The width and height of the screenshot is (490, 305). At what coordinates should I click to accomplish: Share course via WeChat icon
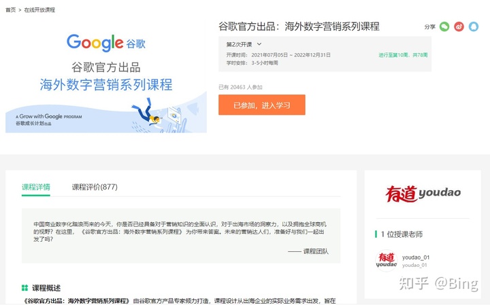[x=444, y=26]
